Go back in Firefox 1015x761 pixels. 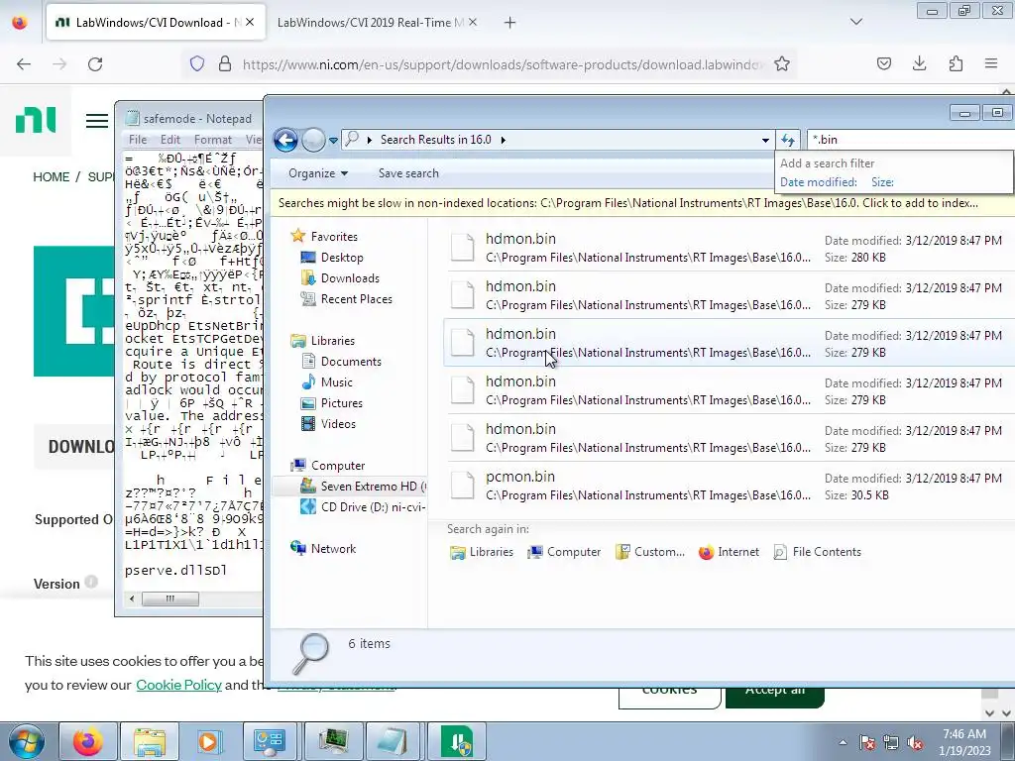coord(24,64)
